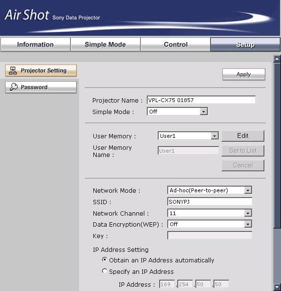Click the third IP Address octet field
Image resolution: width=281 pixels, height=291 pixels.
[x=203, y=284]
